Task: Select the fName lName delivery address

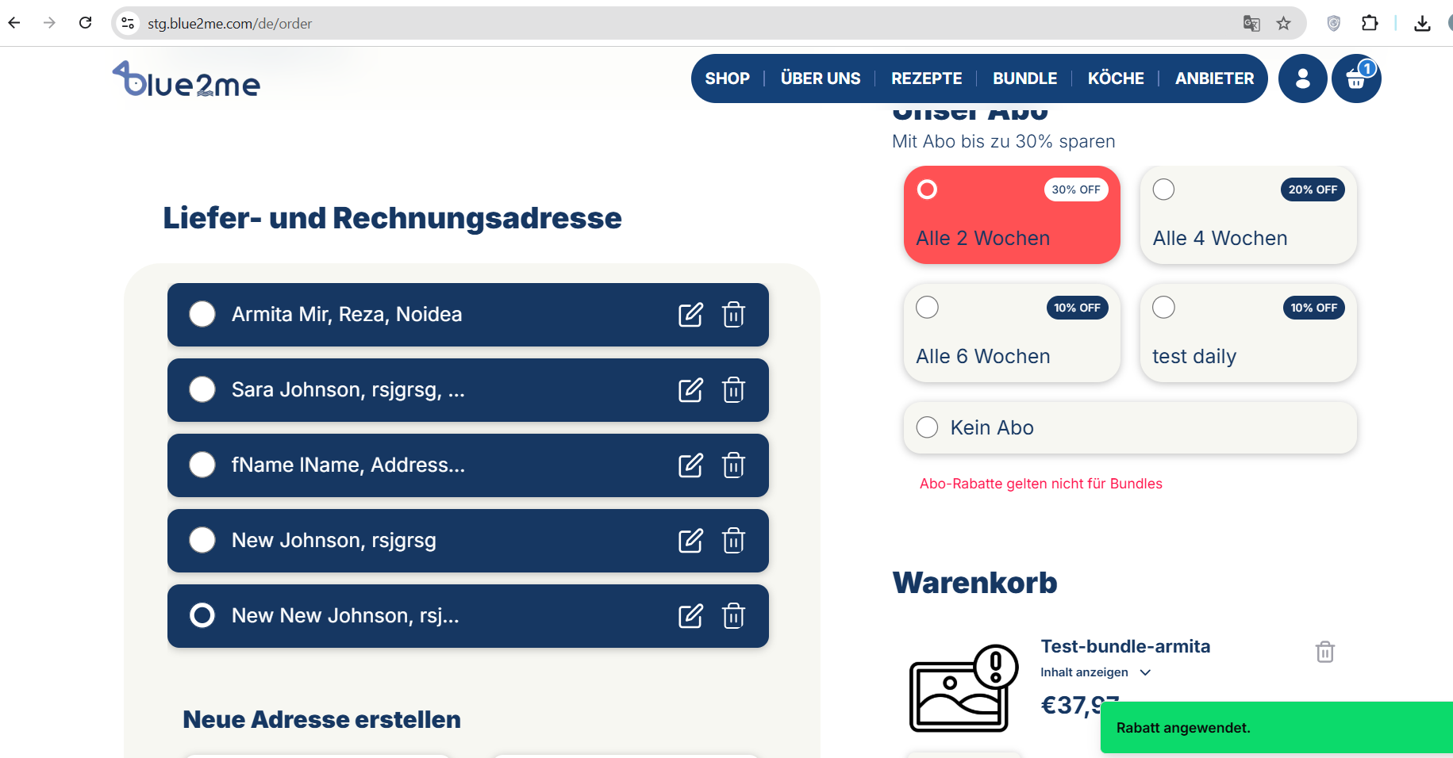Action: coord(202,465)
